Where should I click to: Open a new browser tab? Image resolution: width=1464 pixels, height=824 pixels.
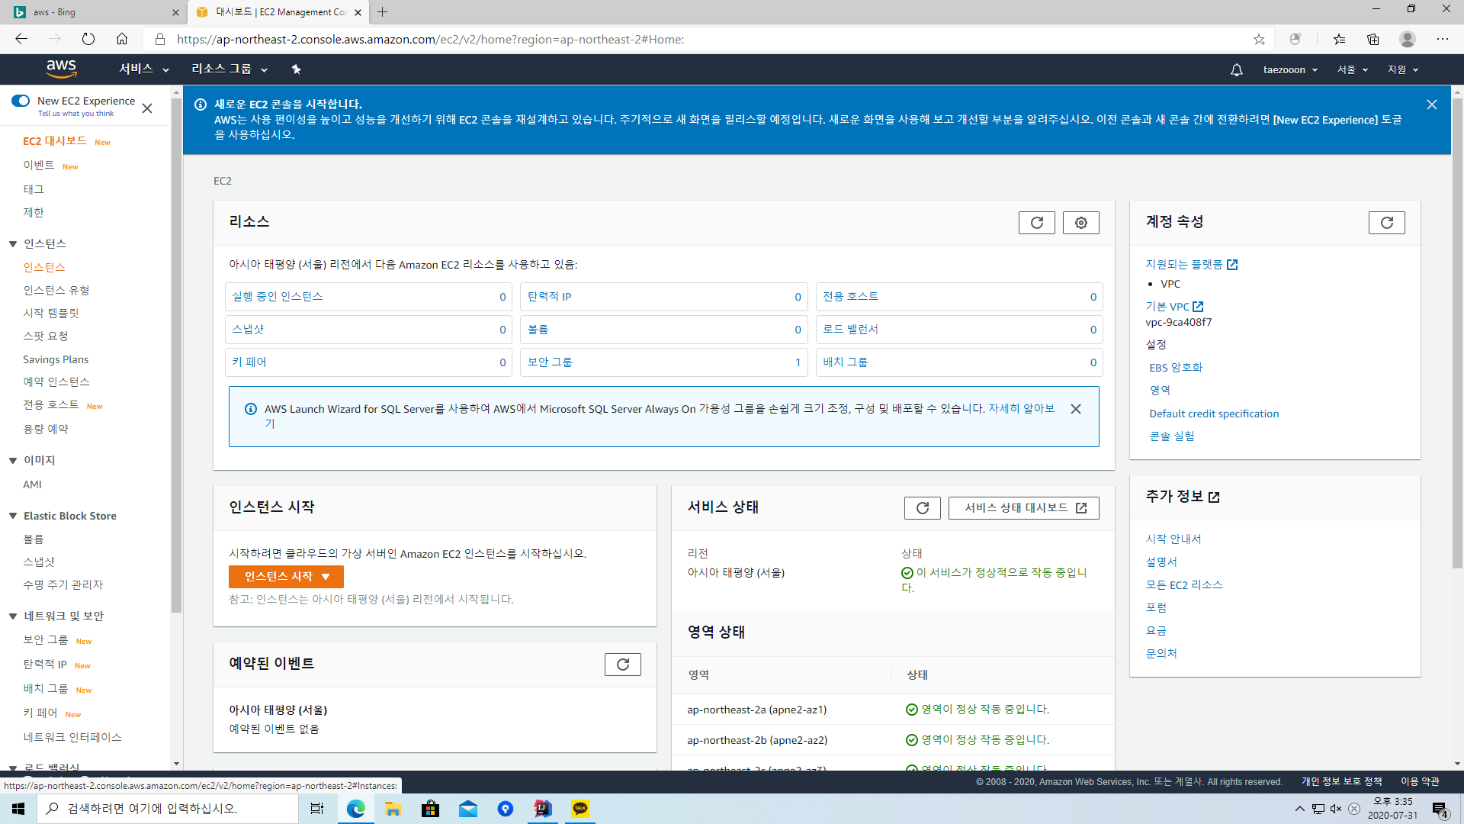tap(383, 12)
